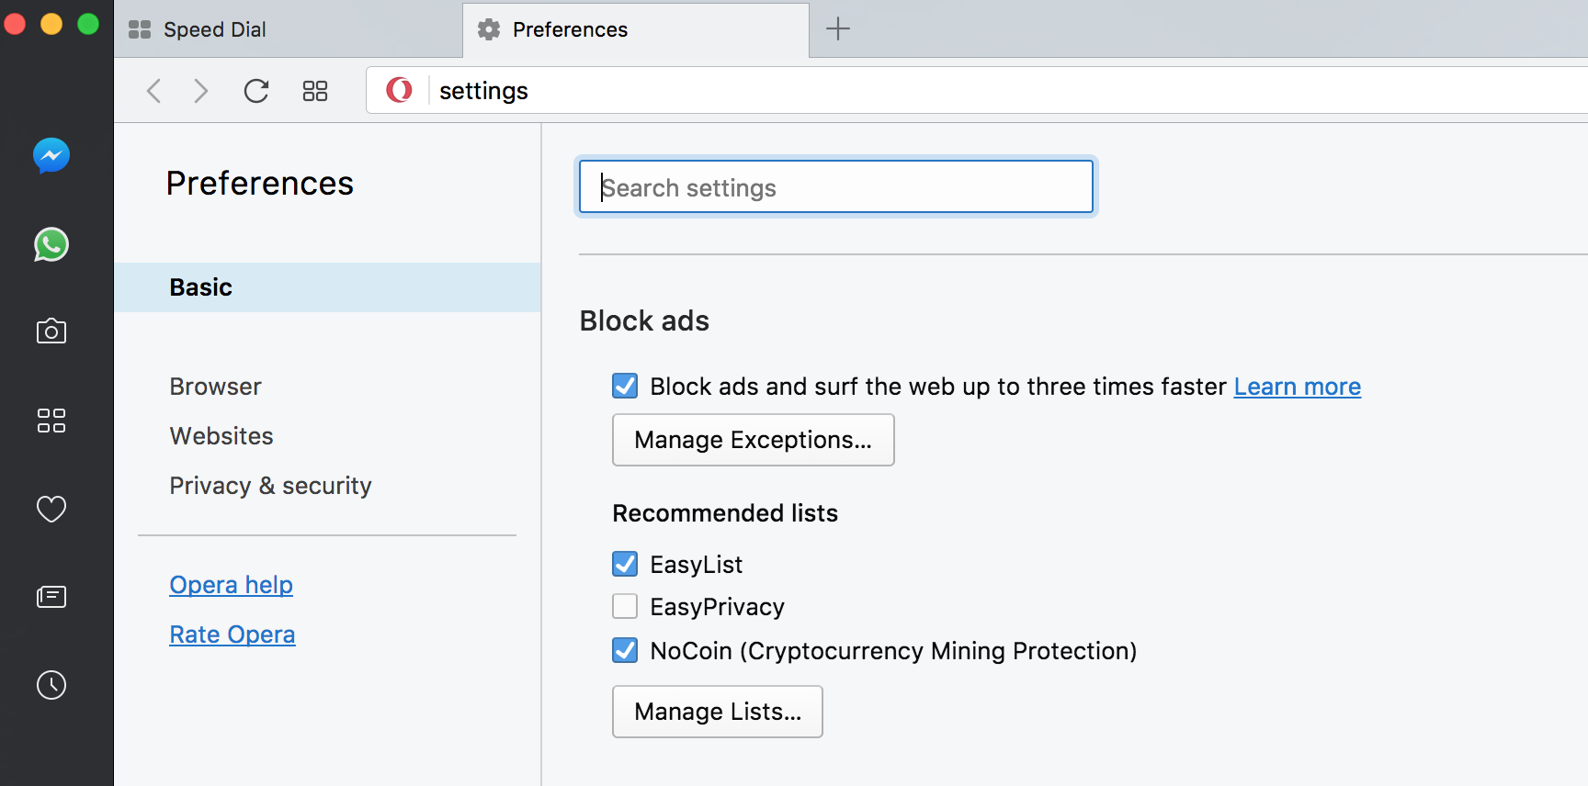
Task: Click the Manage Exceptions button
Action: pos(753,440)
